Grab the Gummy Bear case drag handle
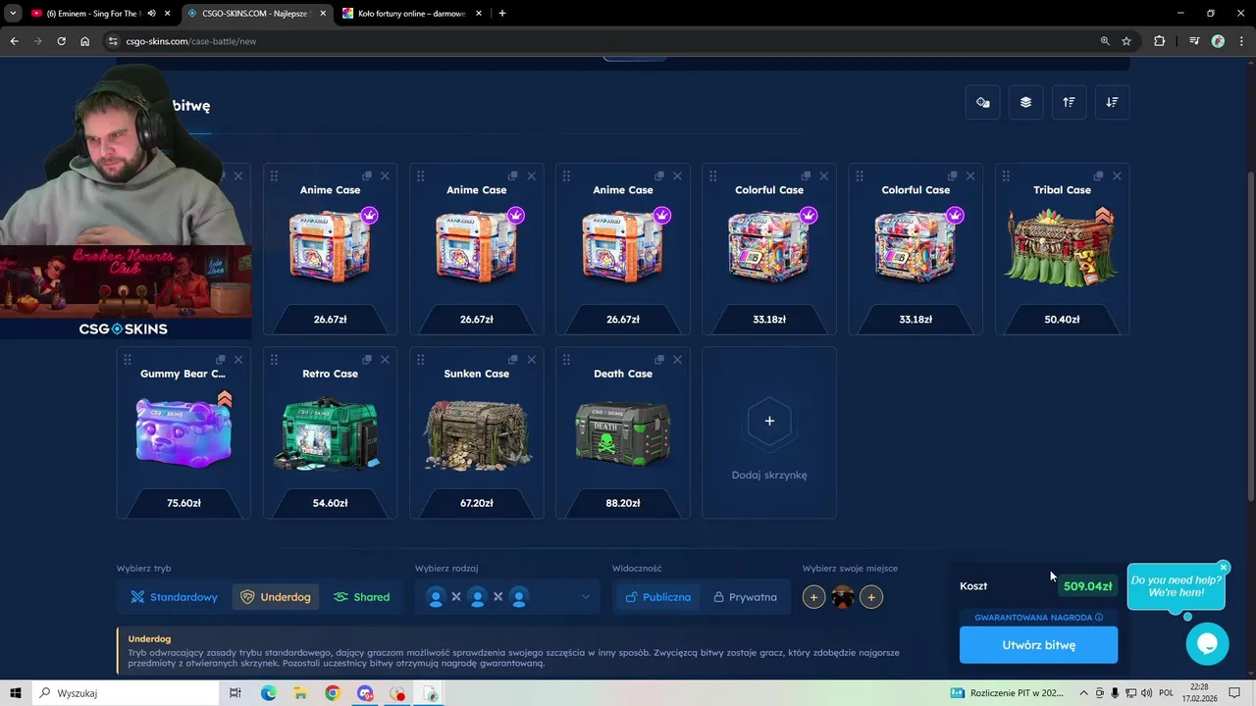 [128, 360]
